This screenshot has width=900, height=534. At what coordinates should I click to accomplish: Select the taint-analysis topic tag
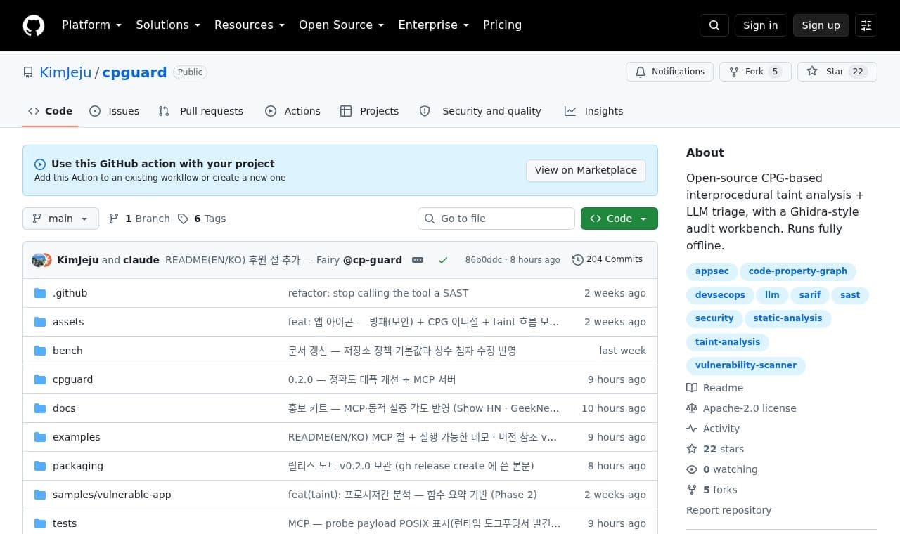pyautogui.click(x=728, y=342)
